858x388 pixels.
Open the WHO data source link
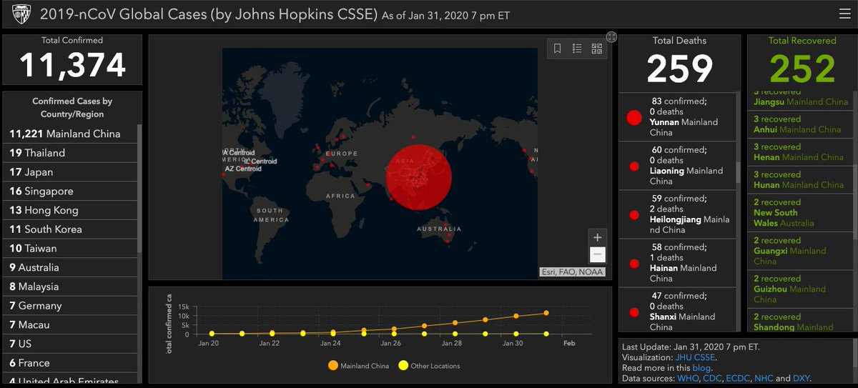coord(686,379)
